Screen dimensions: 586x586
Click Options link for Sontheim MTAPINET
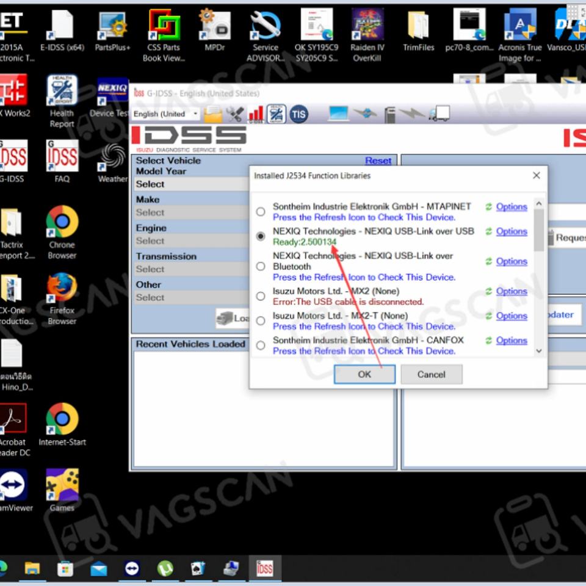pyautogui.click(x=512, y=207)
